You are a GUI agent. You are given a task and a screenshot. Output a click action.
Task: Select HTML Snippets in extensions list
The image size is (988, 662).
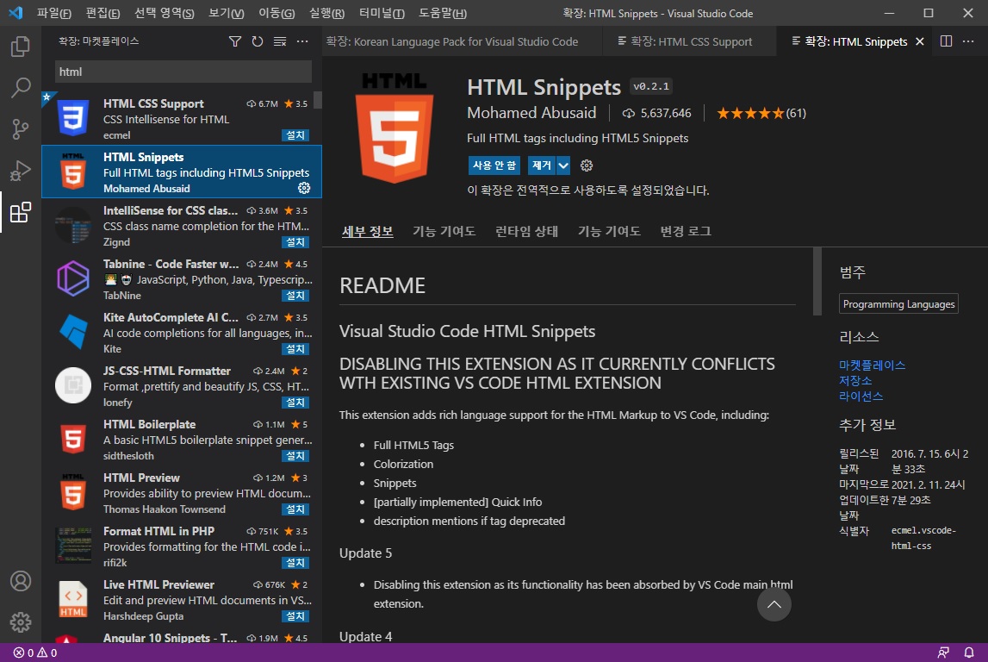click(182, 172)
